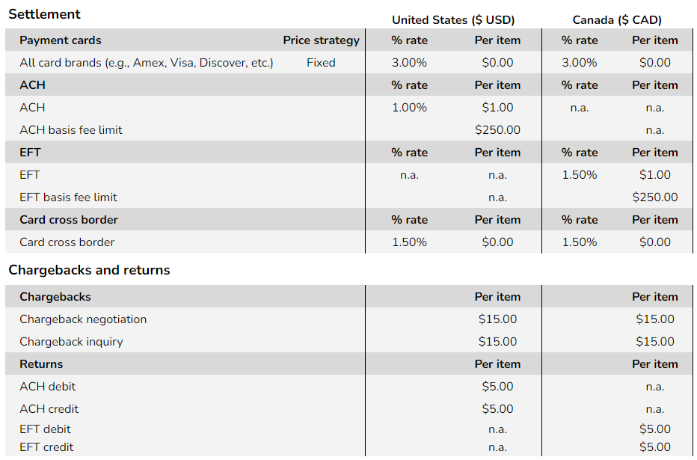Select the 'ACH basis fee limit' row label
This screenshot has height=460, width=697.
pos(70,130)
